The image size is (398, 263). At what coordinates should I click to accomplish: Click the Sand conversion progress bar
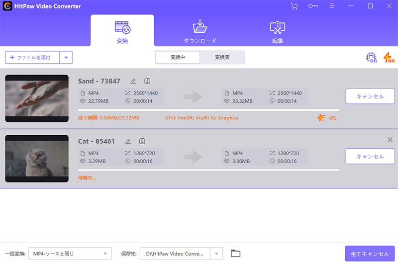coord(208,110)
